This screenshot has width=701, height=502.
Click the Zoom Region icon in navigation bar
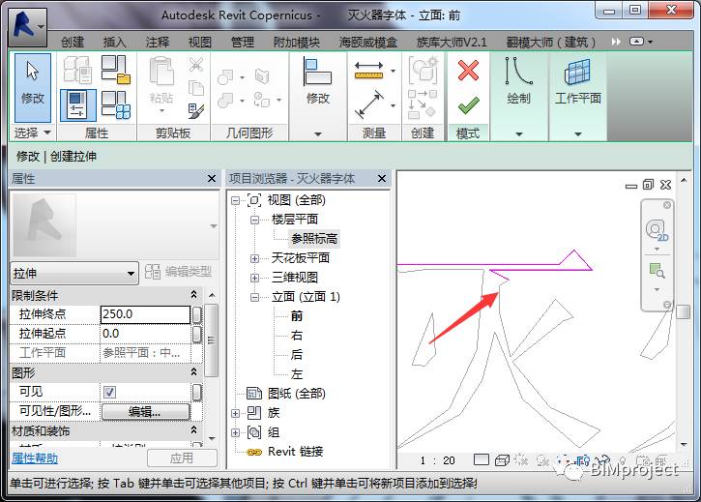pyautogui.click(x=657, y=271)
